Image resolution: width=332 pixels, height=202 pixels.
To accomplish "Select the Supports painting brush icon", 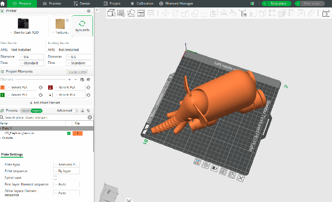I will pyautogui.click(x=224, y=13).
